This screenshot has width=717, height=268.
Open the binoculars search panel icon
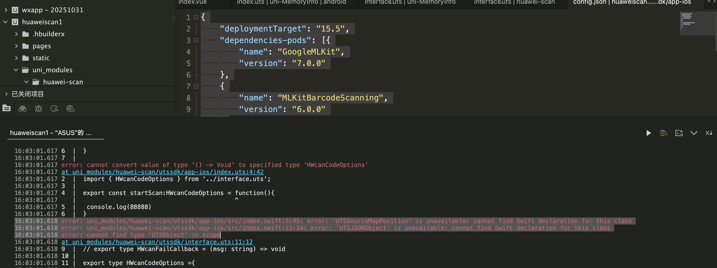coord(22,109)
